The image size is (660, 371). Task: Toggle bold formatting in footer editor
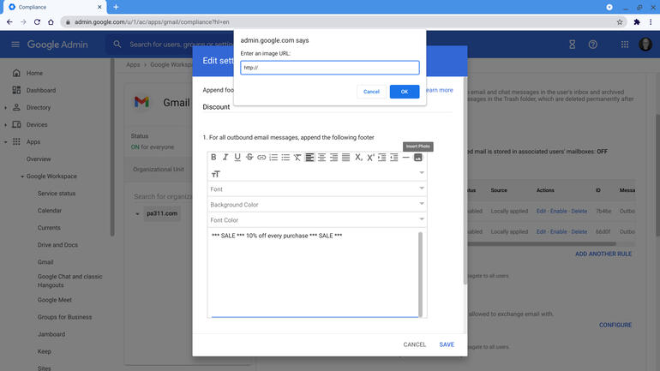pyautogui.click(x=213, y=158)
